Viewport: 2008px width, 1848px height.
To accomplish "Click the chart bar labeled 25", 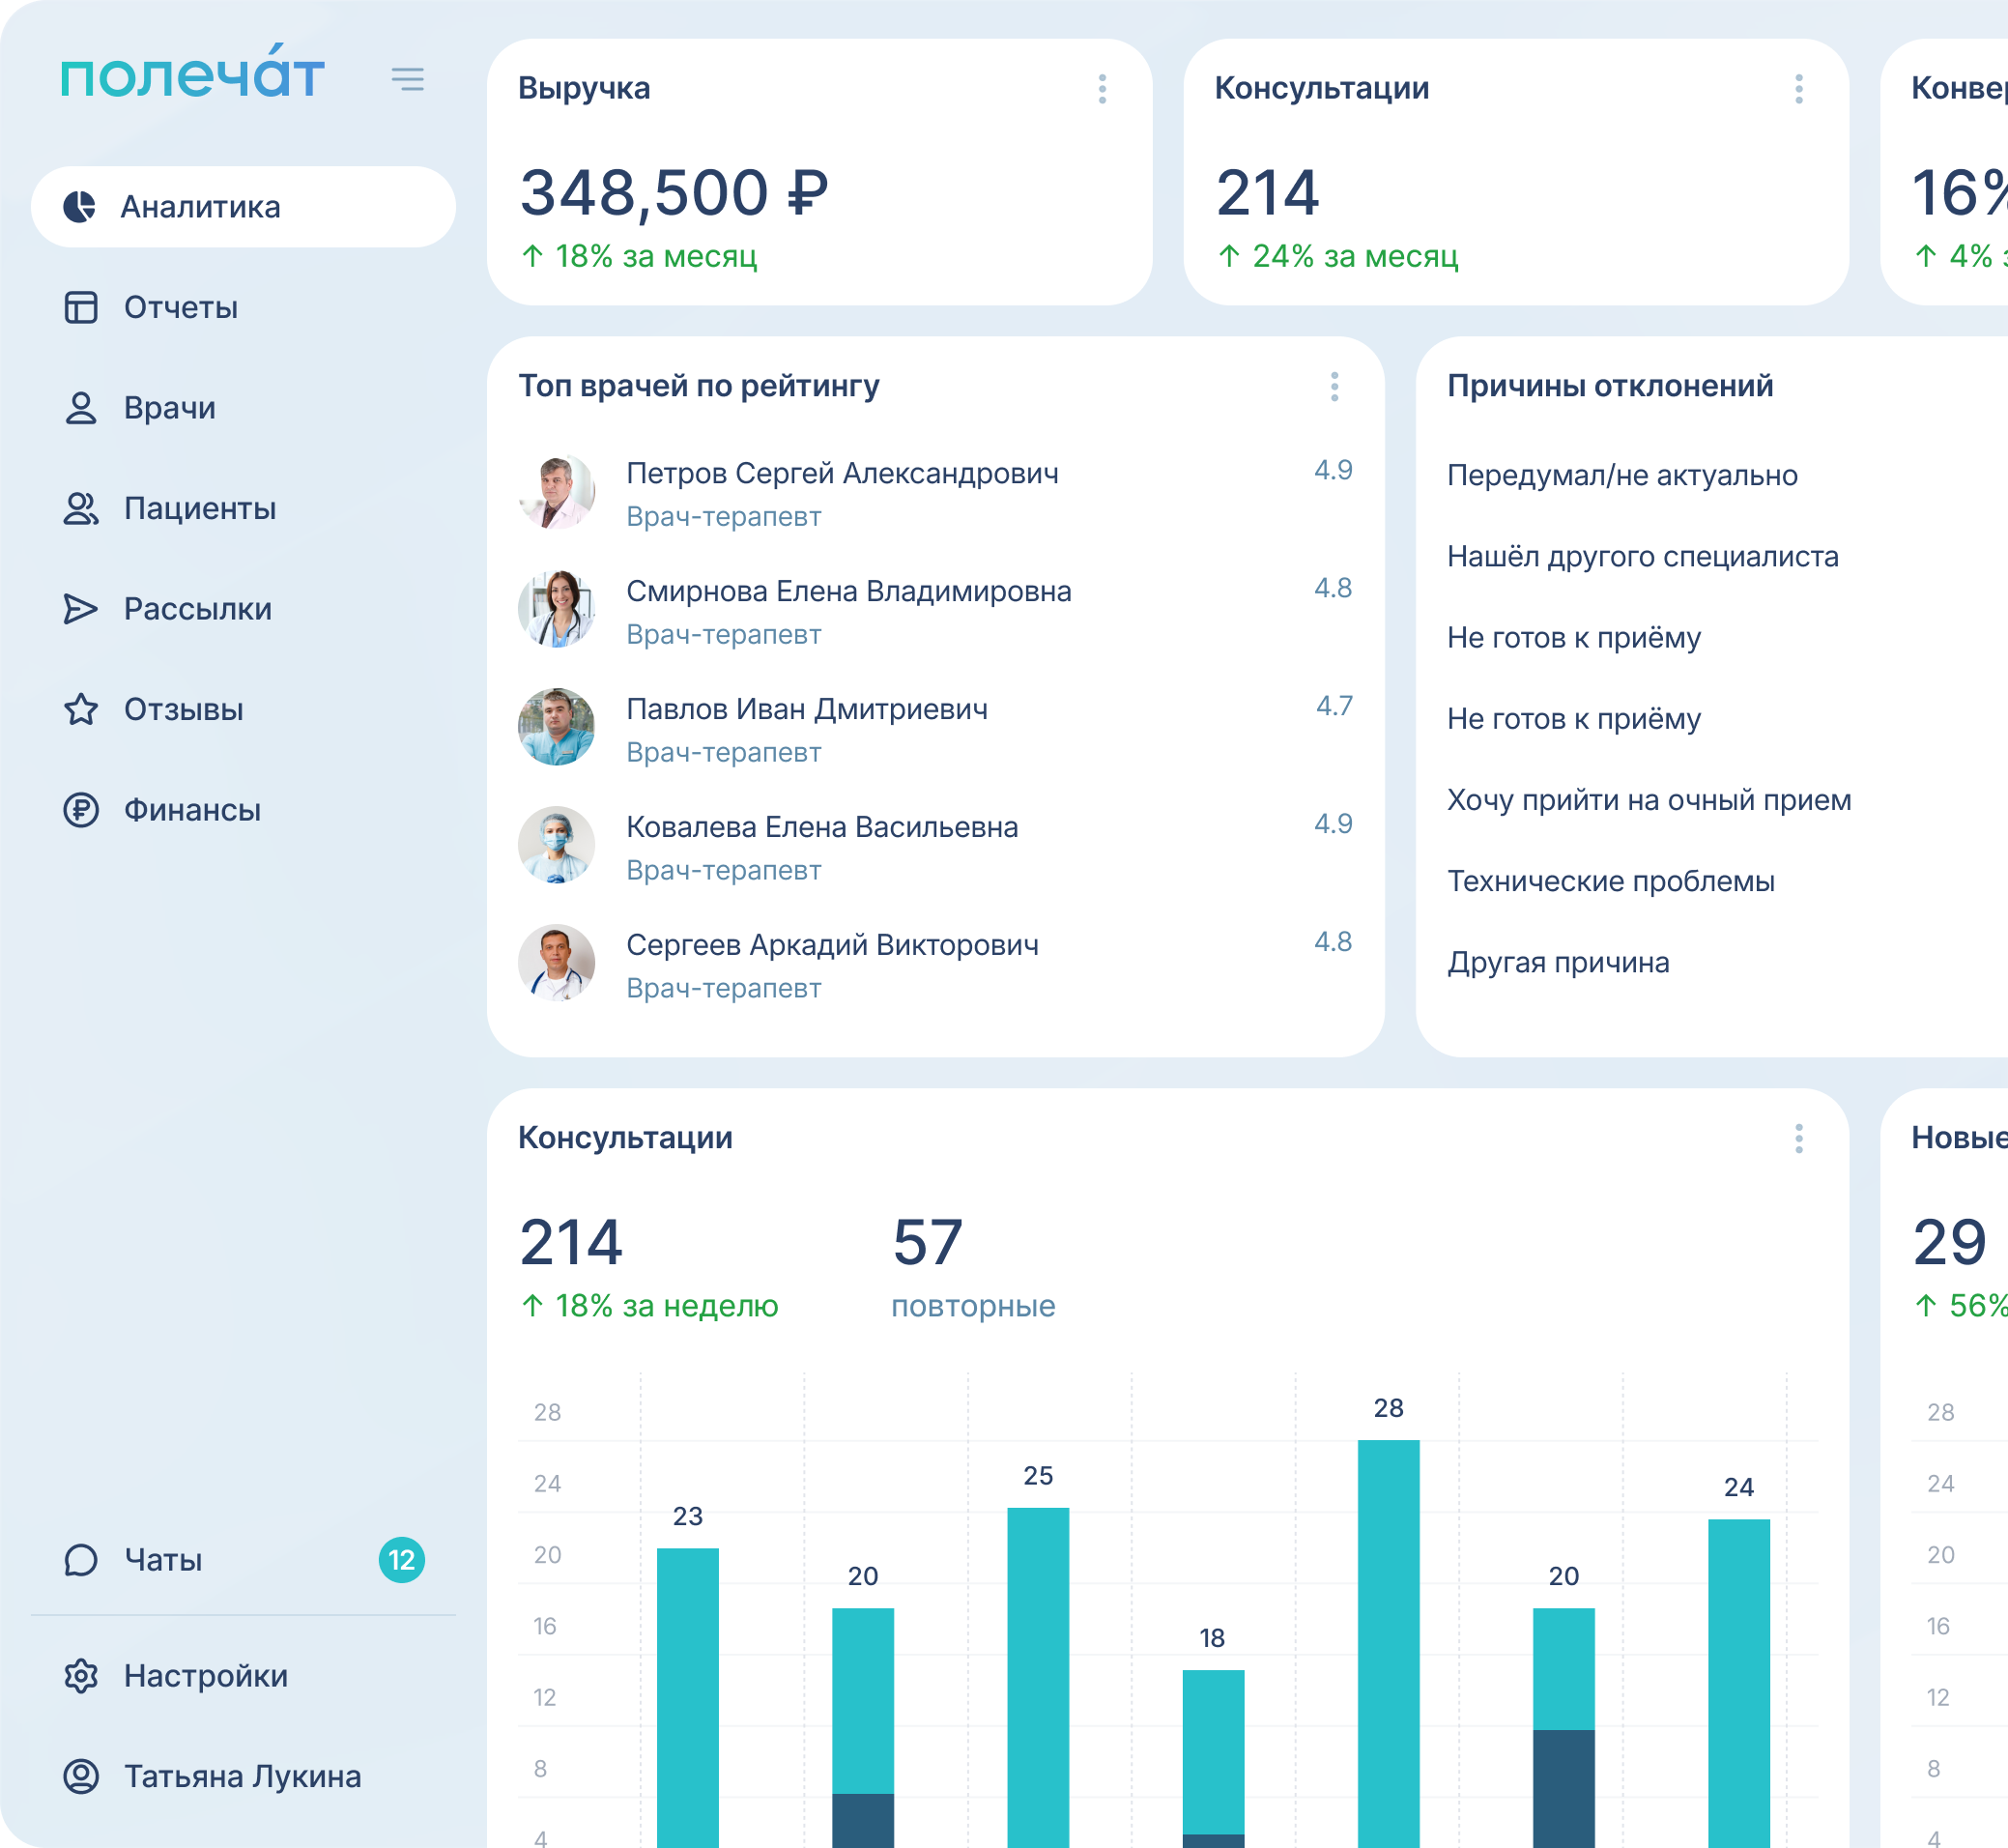I will coord(1038,1677).
